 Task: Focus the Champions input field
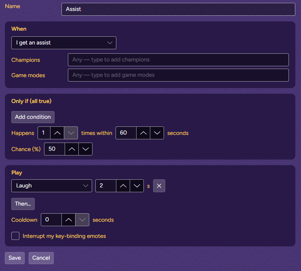click(x=178, y=60)
